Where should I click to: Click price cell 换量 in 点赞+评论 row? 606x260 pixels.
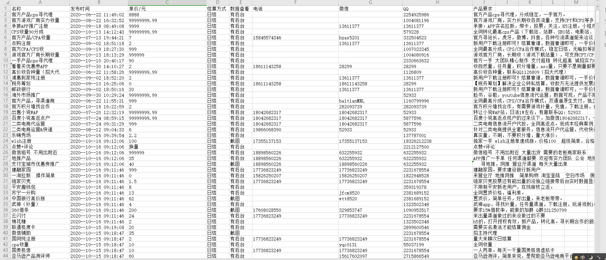pos(167,147)
